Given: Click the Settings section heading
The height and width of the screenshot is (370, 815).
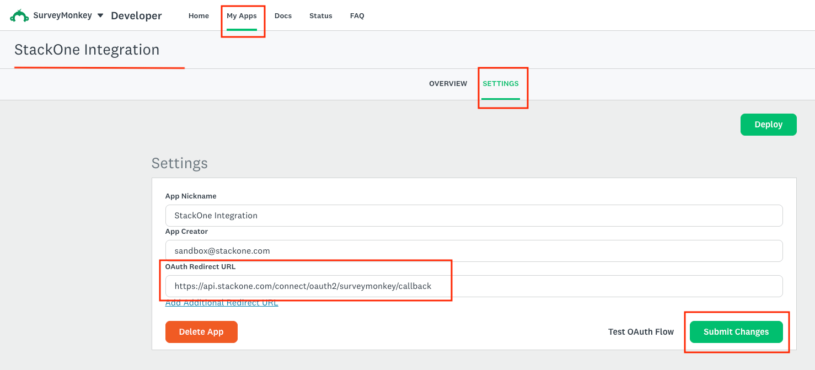Looking at the screenshot, I should tap(180, 163).
